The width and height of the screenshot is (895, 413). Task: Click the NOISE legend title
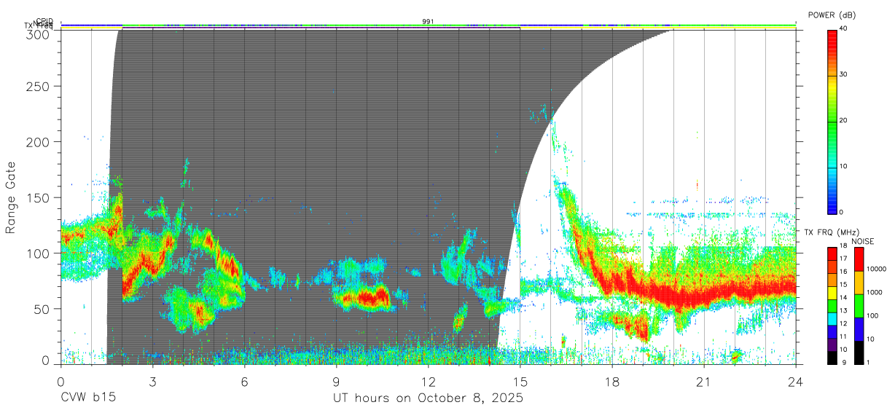coord(863,241)
